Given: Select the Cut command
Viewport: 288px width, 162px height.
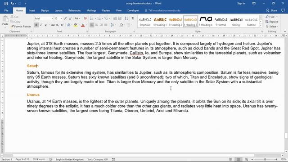Looking at the screenshot, I should click(15, 17).
